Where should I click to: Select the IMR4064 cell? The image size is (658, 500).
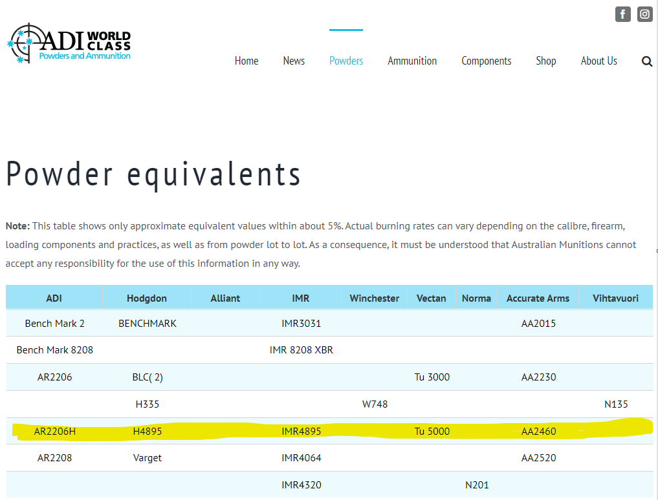[x=302, y=458]
